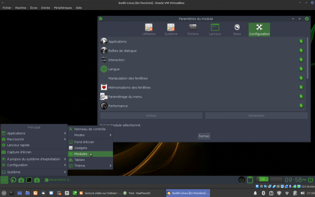Toggle the status indicator for Performance module
This screenshot has width=315, height=197.
pos(301,106)
